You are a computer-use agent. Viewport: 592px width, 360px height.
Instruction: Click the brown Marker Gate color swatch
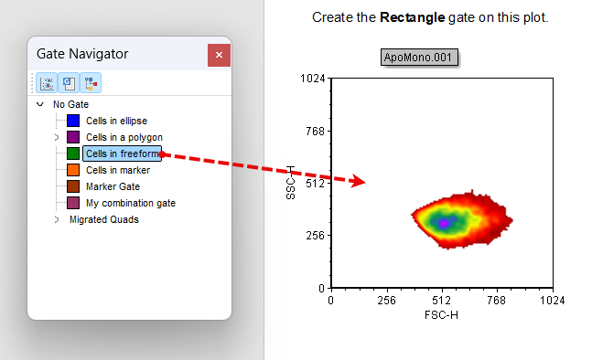[73, 186]
